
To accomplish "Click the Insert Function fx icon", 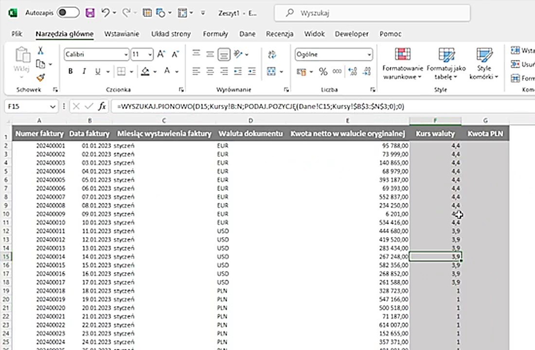I will [102, 106].
